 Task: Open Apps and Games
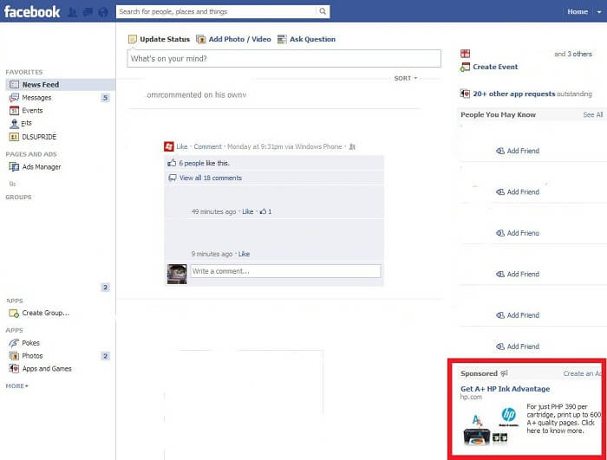(x=47, y=369)
